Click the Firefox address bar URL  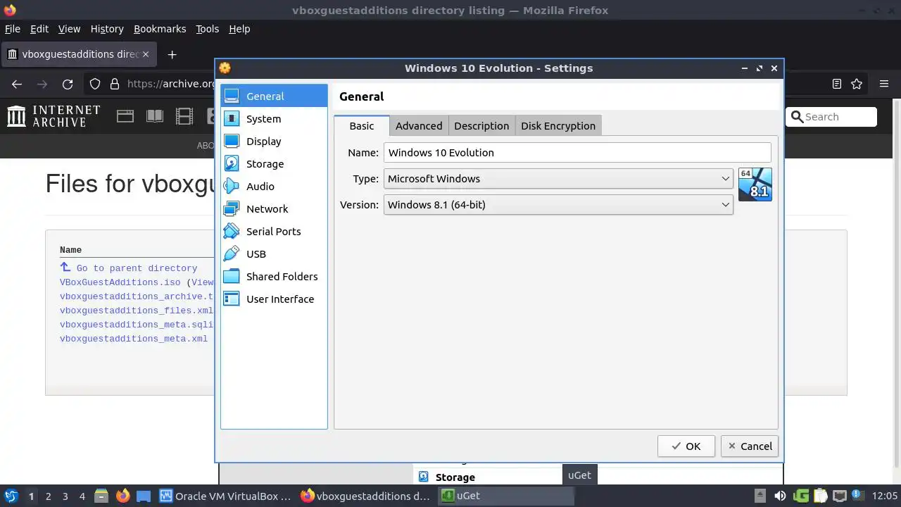click(x=171, y=84)
